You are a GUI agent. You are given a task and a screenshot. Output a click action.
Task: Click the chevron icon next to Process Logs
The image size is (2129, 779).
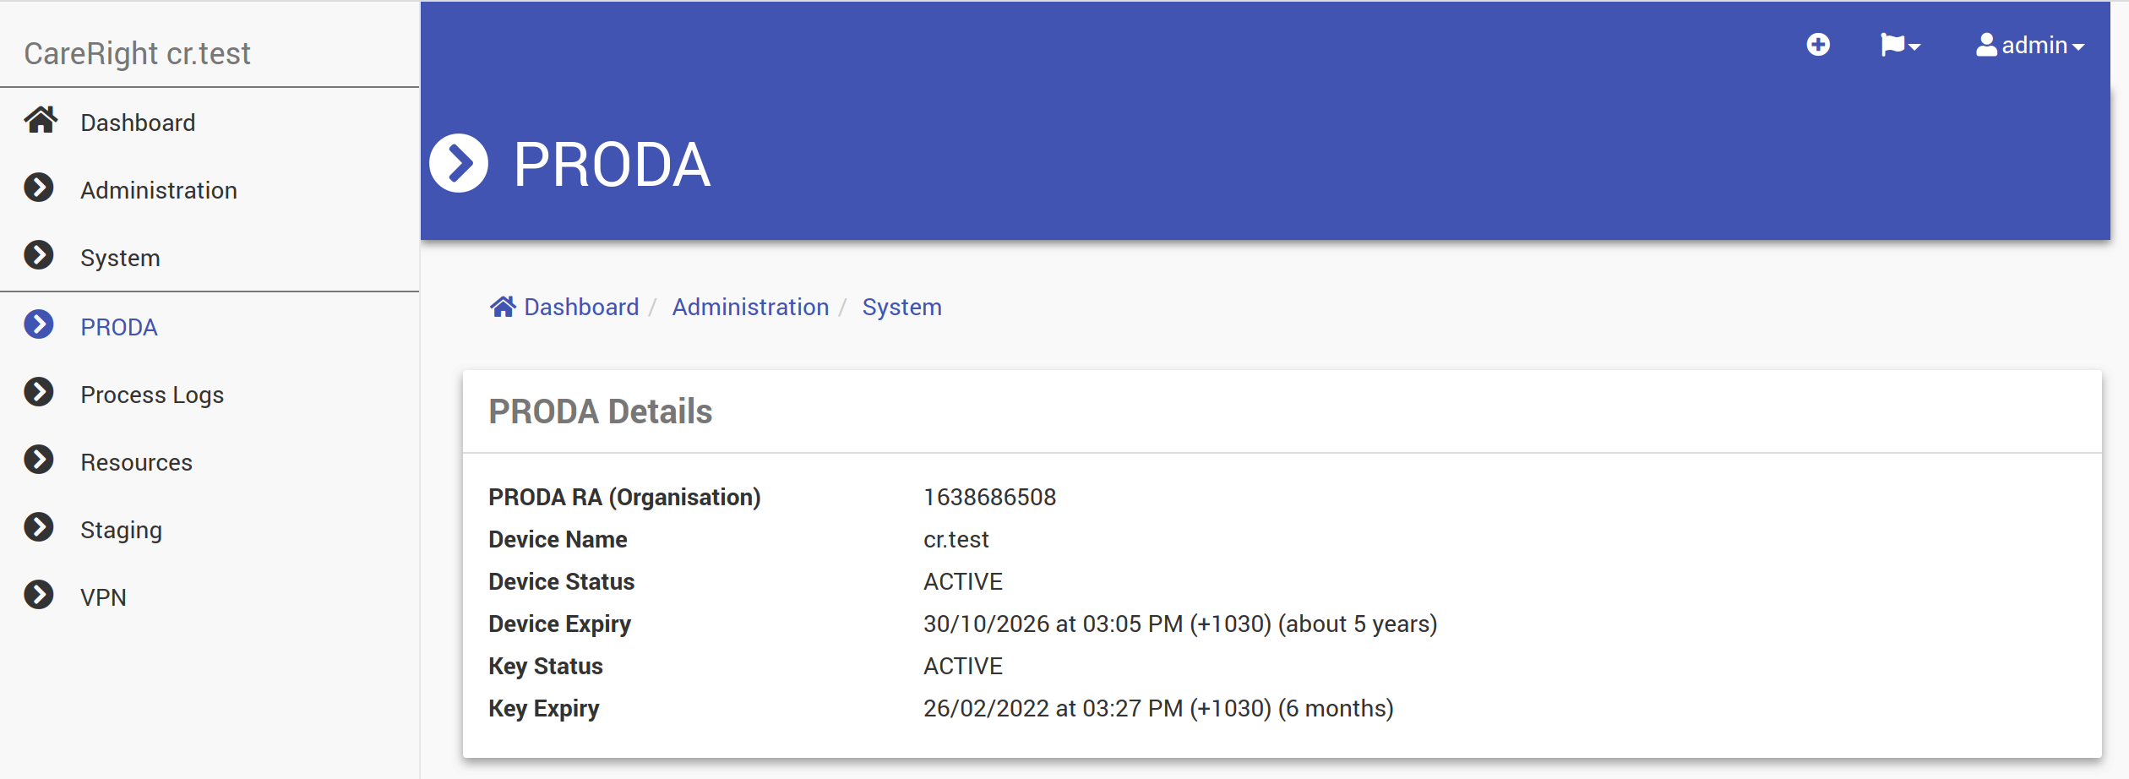click(x=39, y=393)
